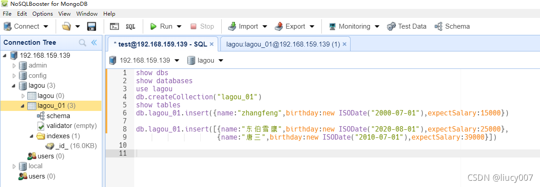Click the 192.168.159.139 server tree item
The width and height of the screenshot is (540, 187).
45,55
